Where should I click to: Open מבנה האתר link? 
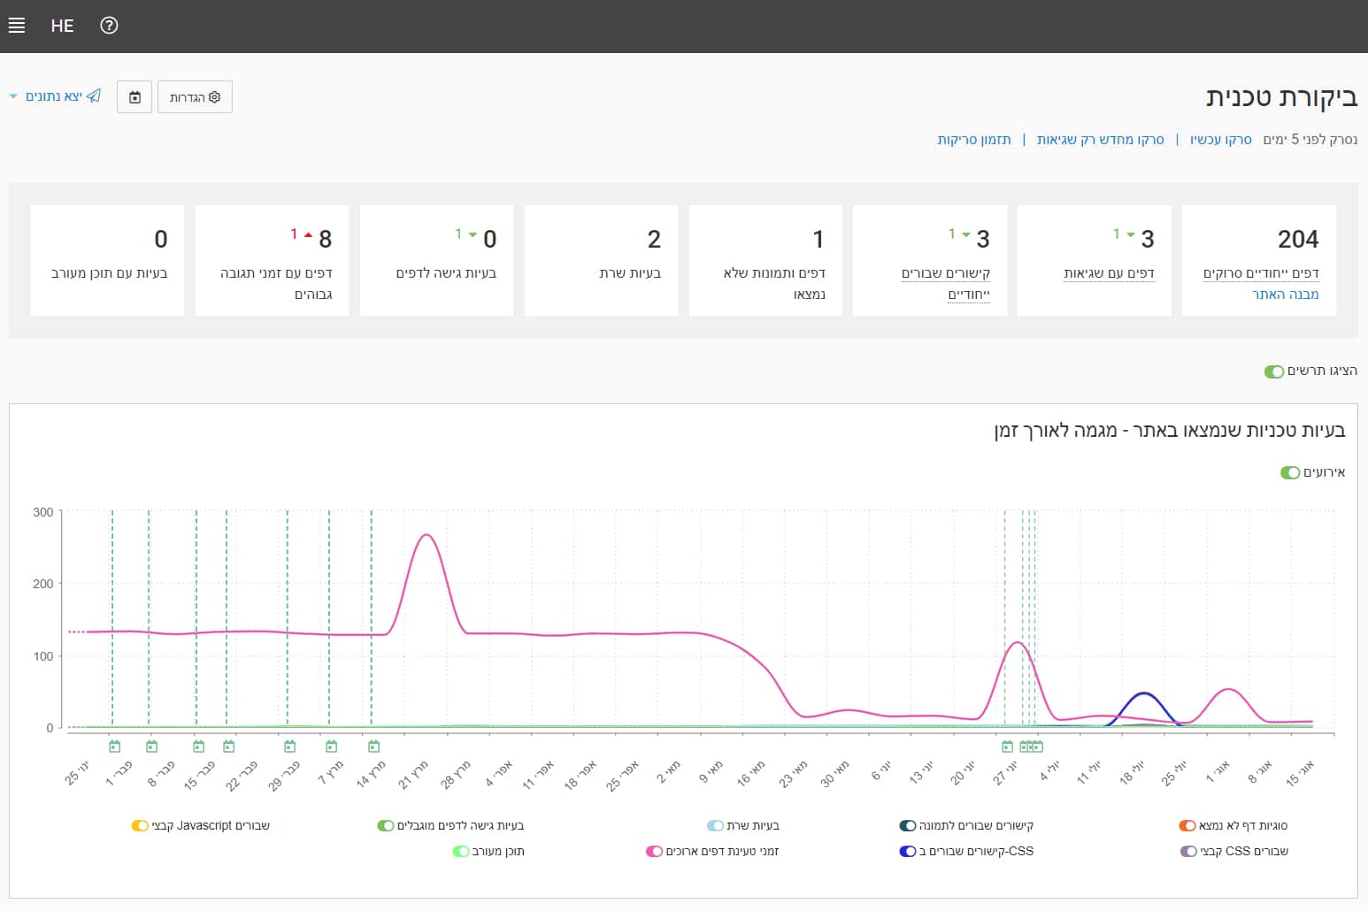coord(1285,295)
